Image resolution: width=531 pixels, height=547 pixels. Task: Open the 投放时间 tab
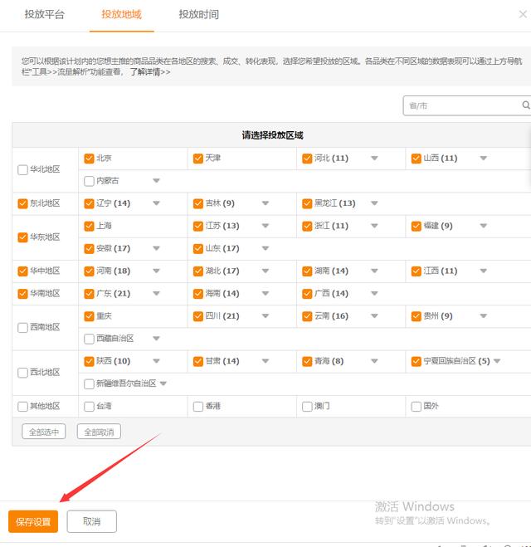(x=198, y=15)
